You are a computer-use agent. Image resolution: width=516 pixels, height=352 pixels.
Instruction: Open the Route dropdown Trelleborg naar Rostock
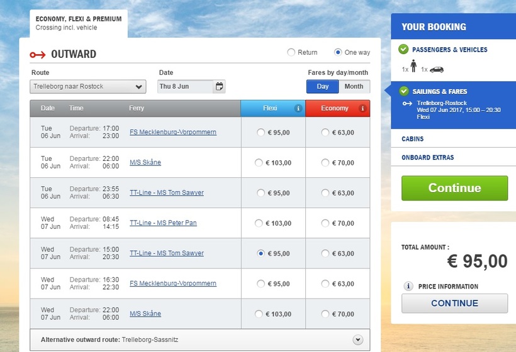tap(88, 87)
